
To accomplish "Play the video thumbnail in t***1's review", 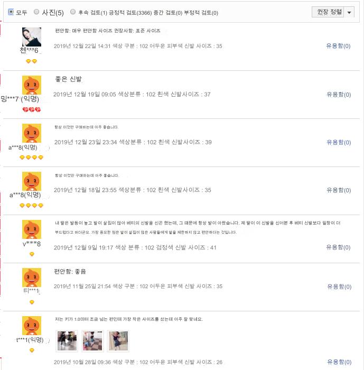I will point(67,341).
